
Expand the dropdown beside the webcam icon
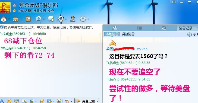66,19
